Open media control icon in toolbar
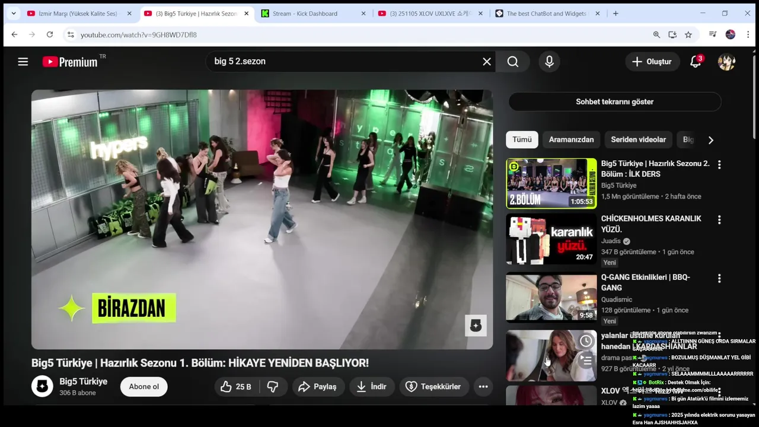 tap(713, 35)
